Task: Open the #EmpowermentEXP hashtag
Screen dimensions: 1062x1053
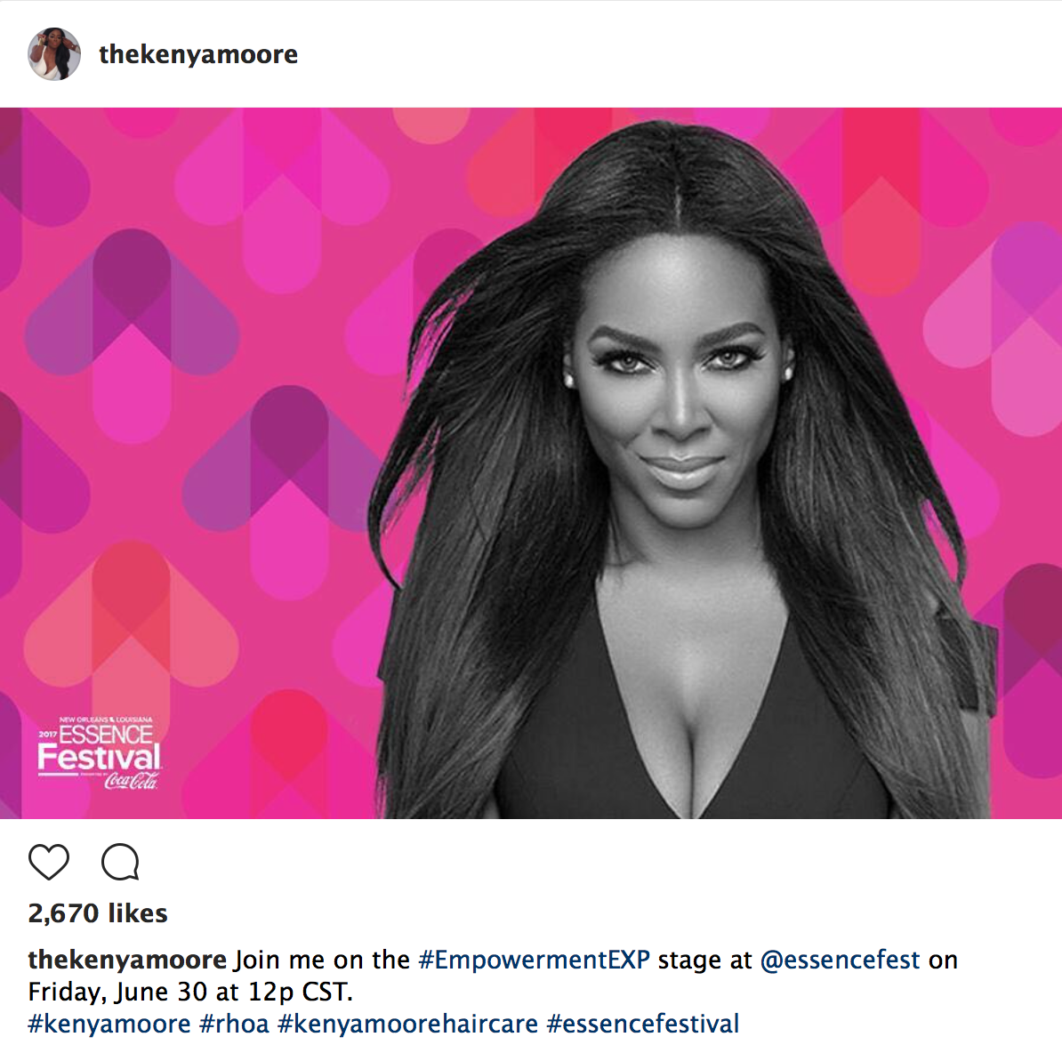Action: [535, 960]
